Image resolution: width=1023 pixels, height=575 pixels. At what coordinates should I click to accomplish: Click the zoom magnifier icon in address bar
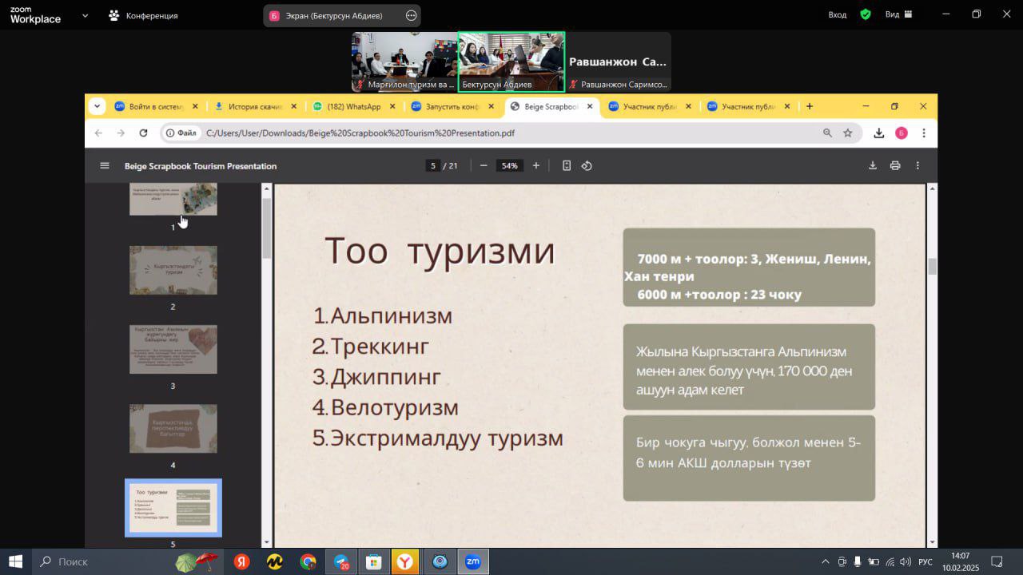coord(827,133)
